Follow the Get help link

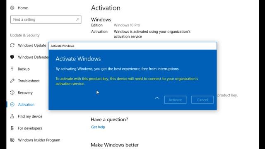click(98, 127)
